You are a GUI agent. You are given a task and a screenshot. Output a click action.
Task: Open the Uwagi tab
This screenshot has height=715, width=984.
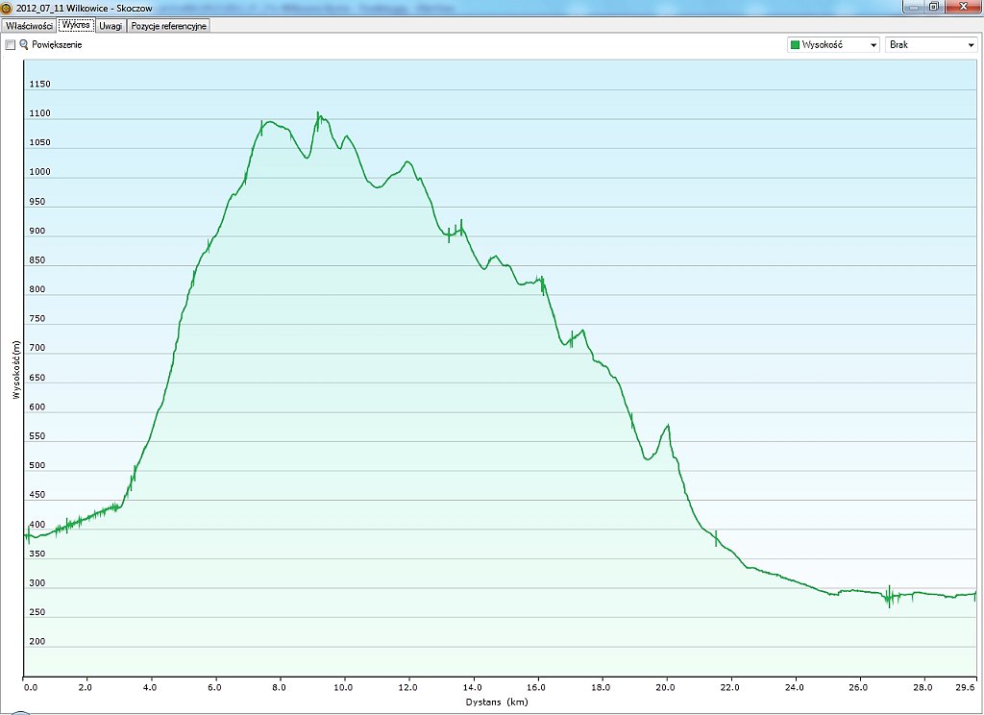coord(111,26)
